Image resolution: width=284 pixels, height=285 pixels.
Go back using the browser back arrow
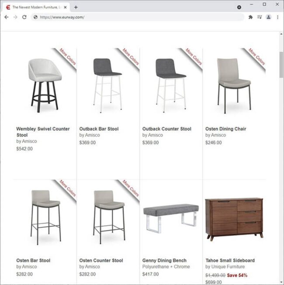7,17
